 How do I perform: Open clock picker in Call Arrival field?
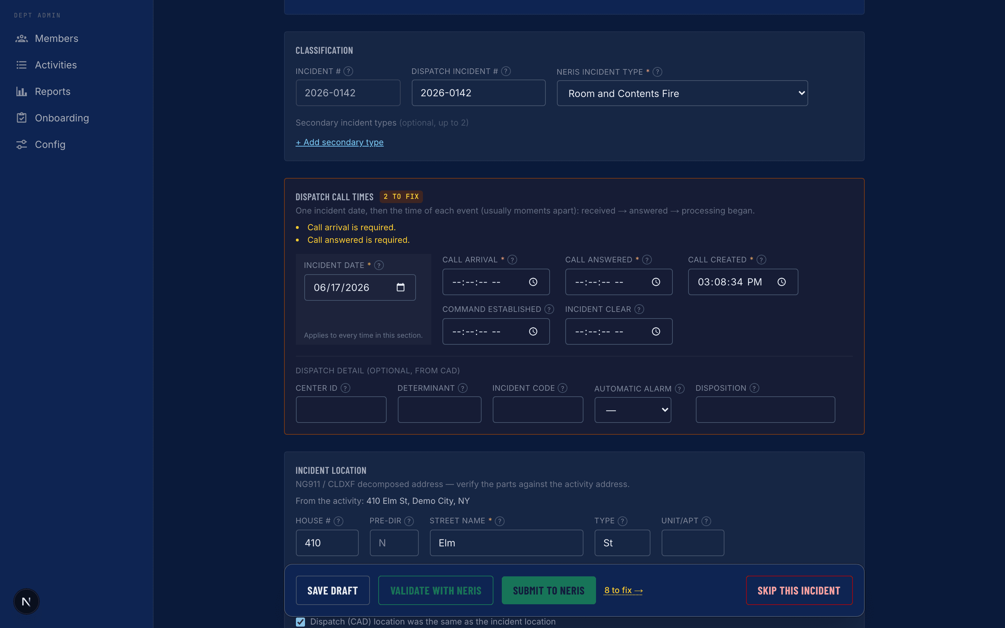click(x=533, y=282)
